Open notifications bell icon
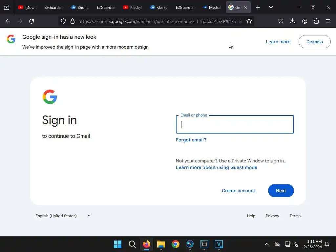Screen dimensions: 336x252 [327, 244]
